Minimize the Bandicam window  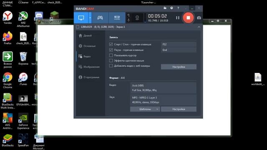tap(192, 8)
